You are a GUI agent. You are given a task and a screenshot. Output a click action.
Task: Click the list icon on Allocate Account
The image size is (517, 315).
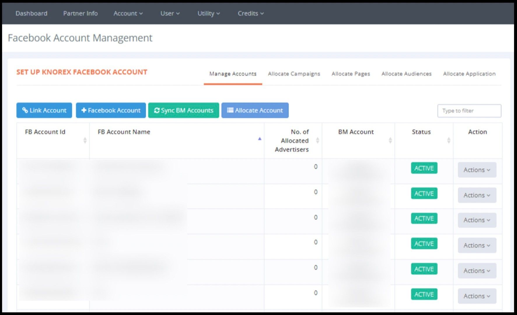[x=230, y=110]
